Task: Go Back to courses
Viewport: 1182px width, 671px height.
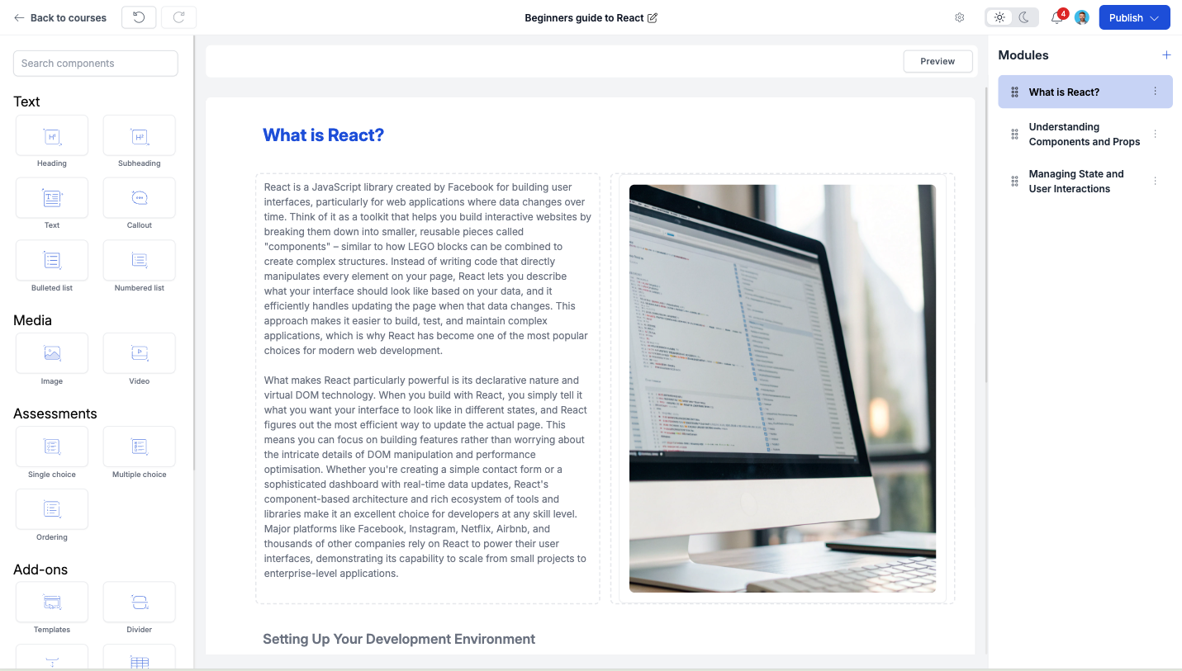Action: tap(59, 17)
